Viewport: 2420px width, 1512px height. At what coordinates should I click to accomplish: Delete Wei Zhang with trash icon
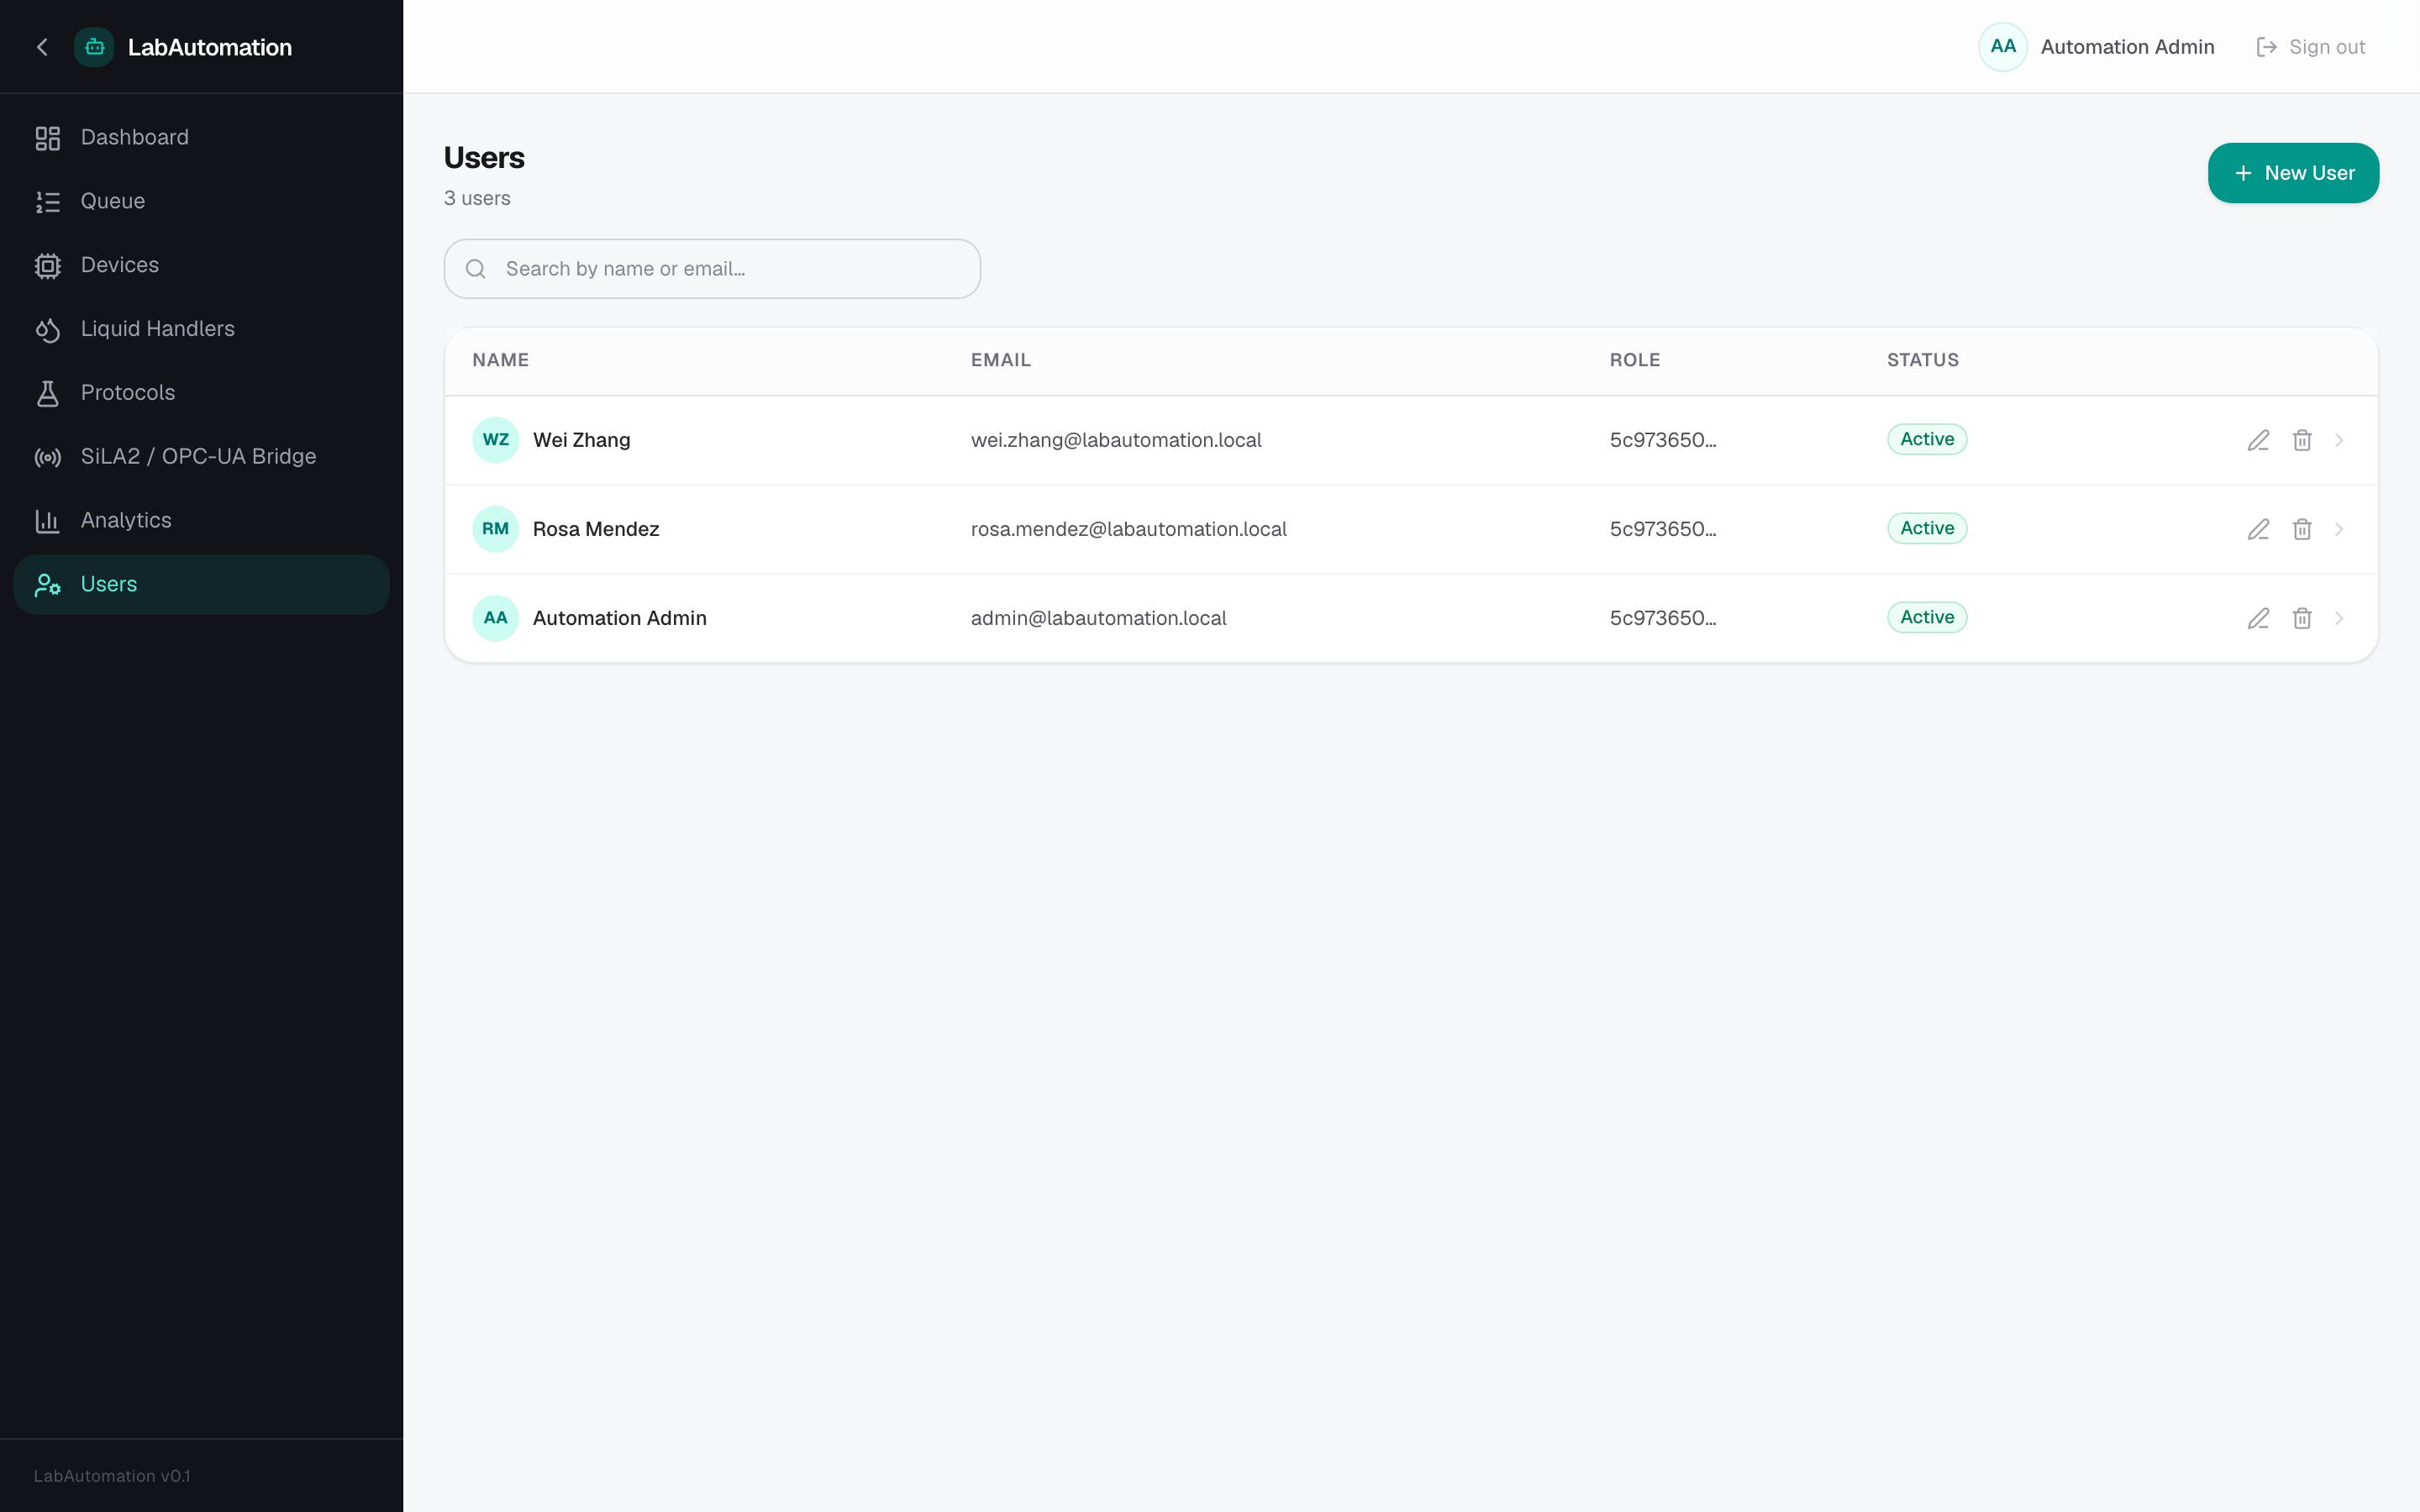pos(2302,440)
